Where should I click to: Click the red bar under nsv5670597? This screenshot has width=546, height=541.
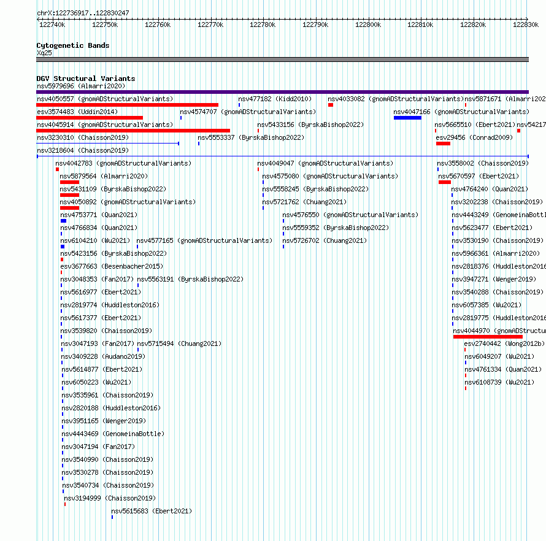[x=445, y=182]
